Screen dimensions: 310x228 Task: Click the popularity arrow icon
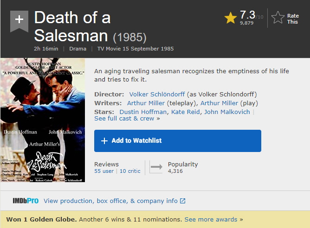[156, 167]
